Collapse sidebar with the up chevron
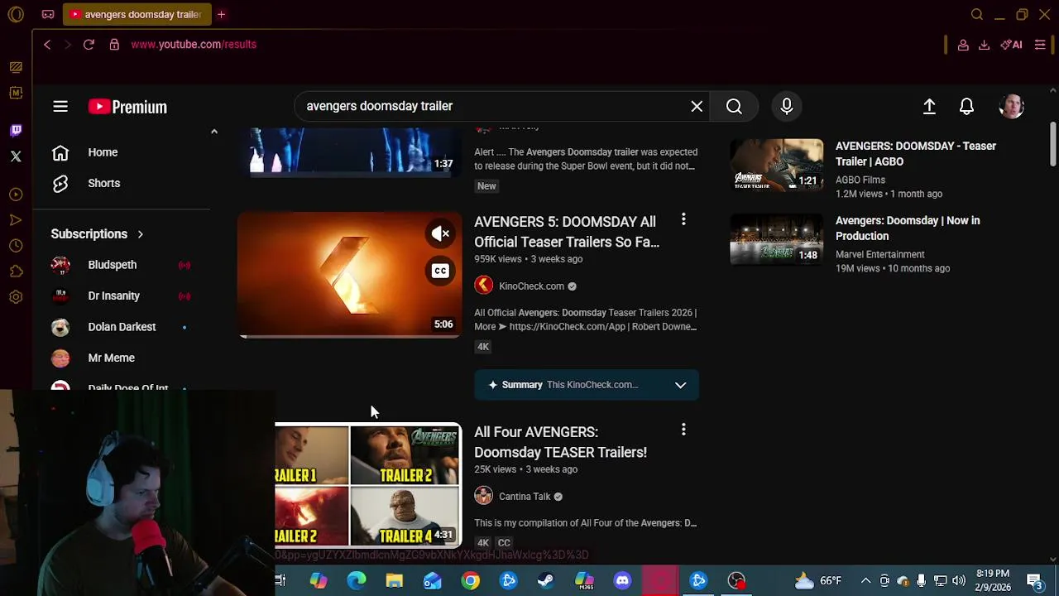The width and height of the screenshot is (1059, 596). [213, 132]
